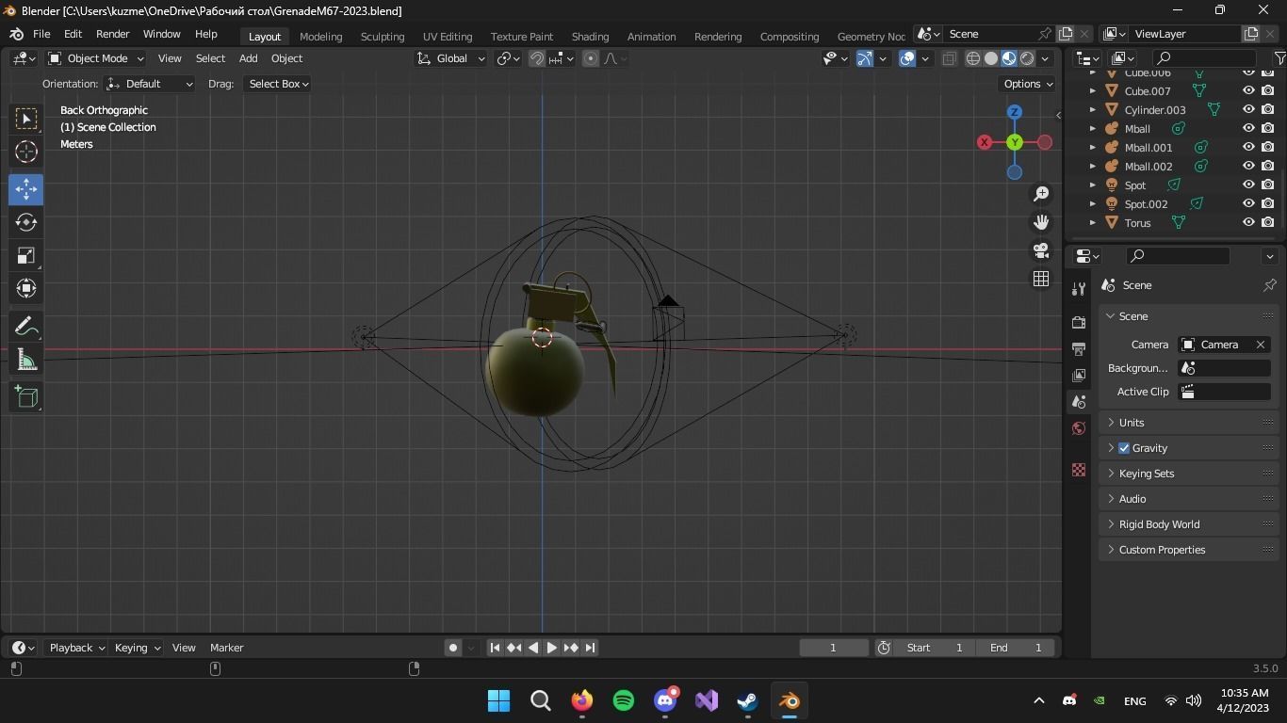This screenshot has width=1287, height=723.
Task: Toggle snapping magnet in the header
Action: tap(537, 58)
